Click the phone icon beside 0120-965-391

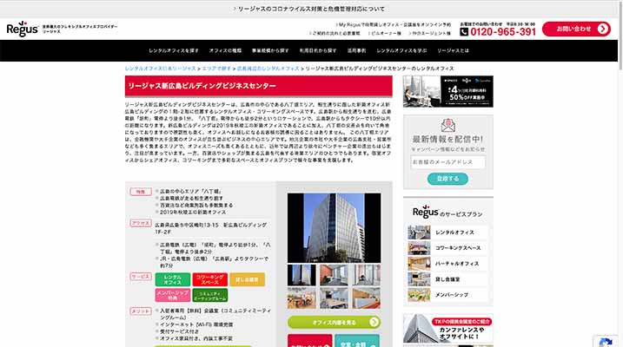click(464, 32)
